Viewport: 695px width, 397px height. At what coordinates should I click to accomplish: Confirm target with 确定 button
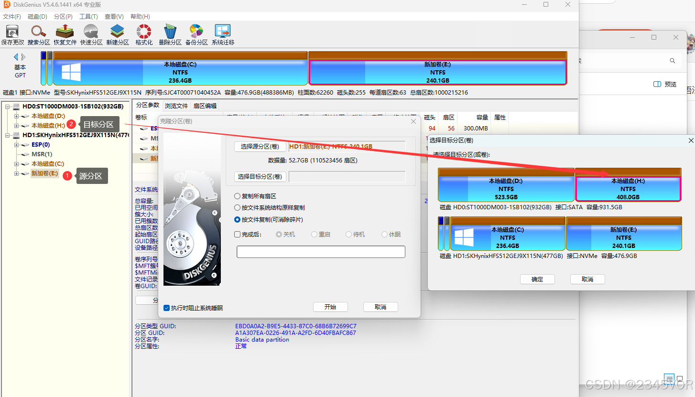[537, 279]
